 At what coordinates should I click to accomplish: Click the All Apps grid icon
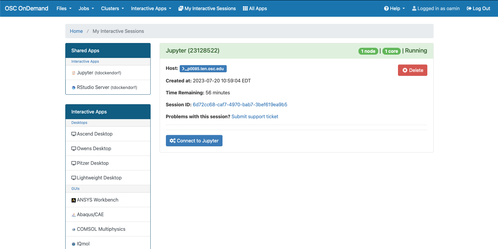coord(245,9)
